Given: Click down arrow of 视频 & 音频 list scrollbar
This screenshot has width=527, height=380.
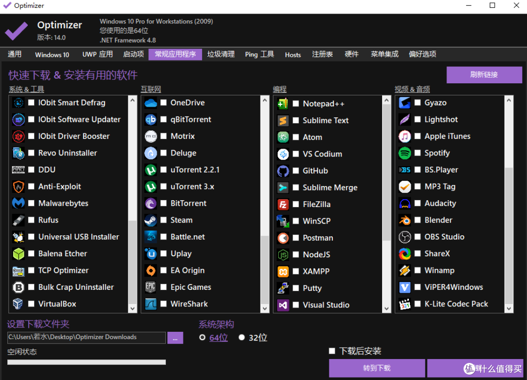Looking at the screenshot, I should pyautogui.click(x=509, y=308).
